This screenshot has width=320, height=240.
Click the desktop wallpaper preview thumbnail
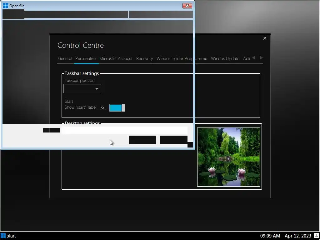(228, 157)
